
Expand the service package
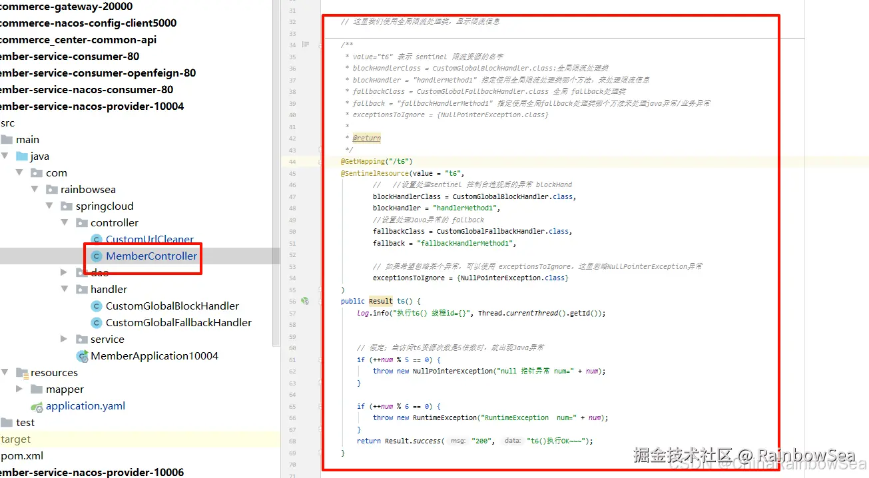(x=64, y=340)
